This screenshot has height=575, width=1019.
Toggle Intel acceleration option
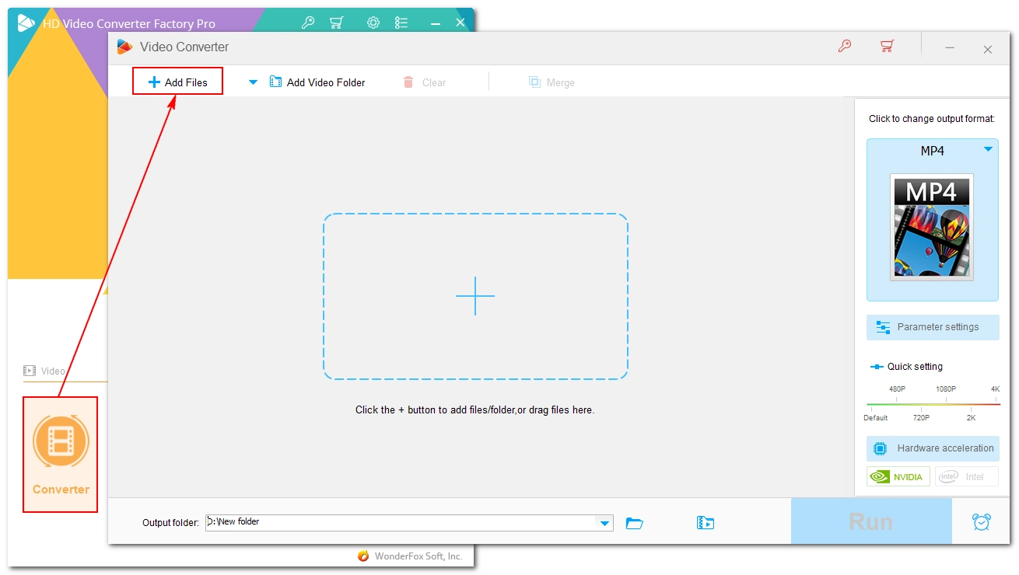pos(966,477)
